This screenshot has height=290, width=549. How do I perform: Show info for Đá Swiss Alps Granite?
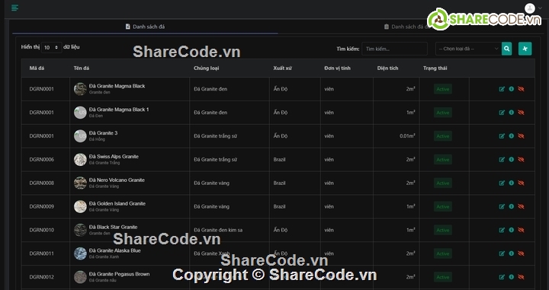(x=511, y=159)
